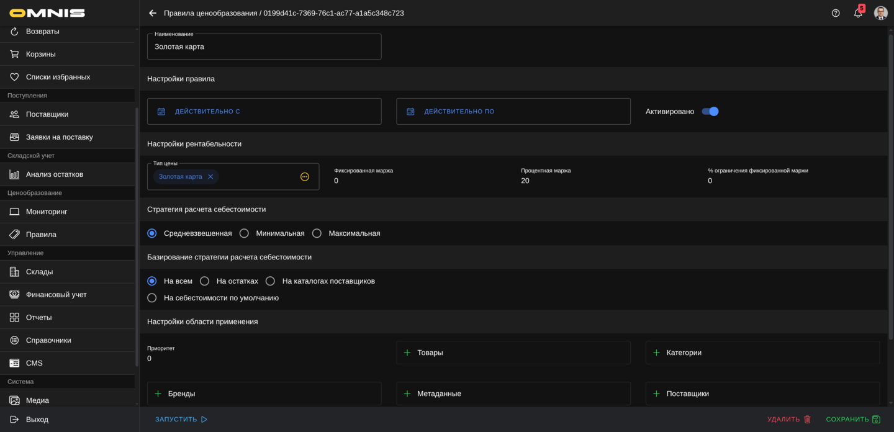
Task: Click the calendar icon in Действительно по
Action: click(410, 112)
